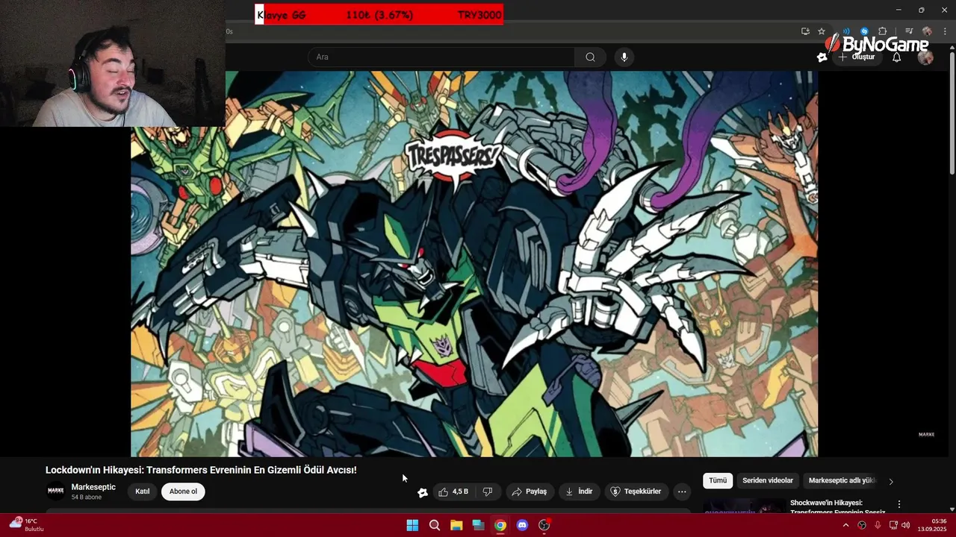Open the Chrome extensions puzzle icon
The height and width of the screenshot is (537, 956).
[x=883, y=31]
